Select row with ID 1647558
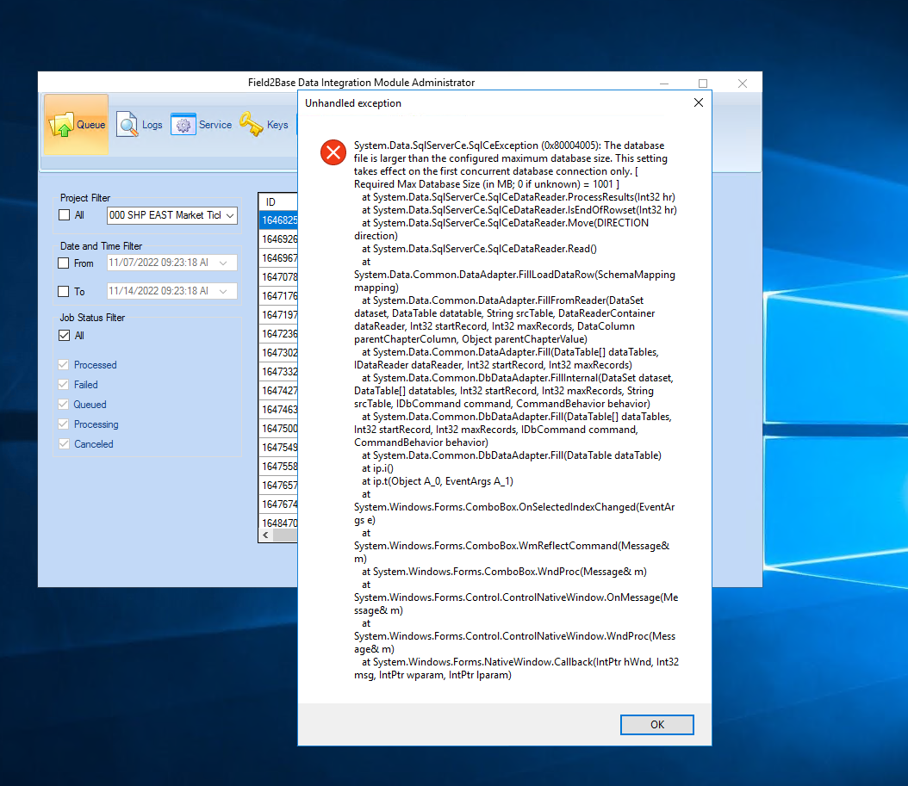Image resolution: width=908 pixels, height=786 pixels. click(x=278, y=467)
